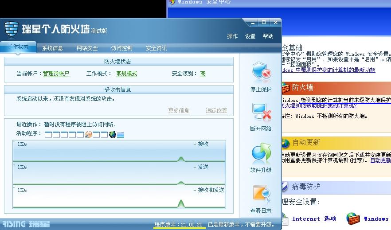This screenshot has width=391, height=230.
Task: Select the last blue window icon in 活动程序
Action: coord(121,135)
